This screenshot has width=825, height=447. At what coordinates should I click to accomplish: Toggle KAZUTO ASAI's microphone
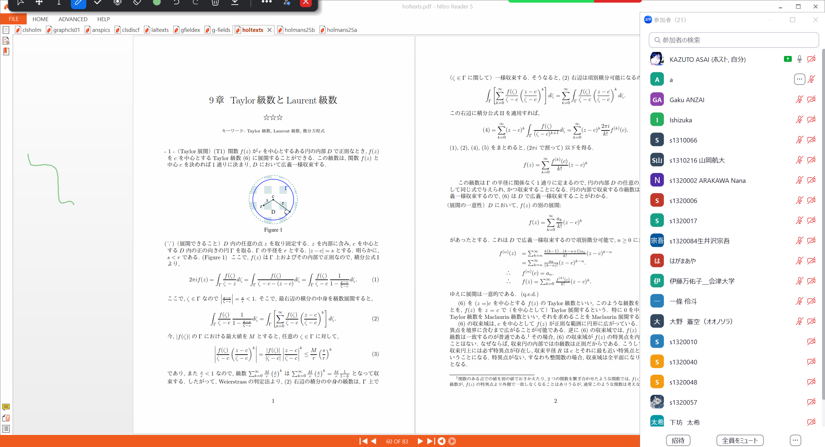(x=799, y=59)
